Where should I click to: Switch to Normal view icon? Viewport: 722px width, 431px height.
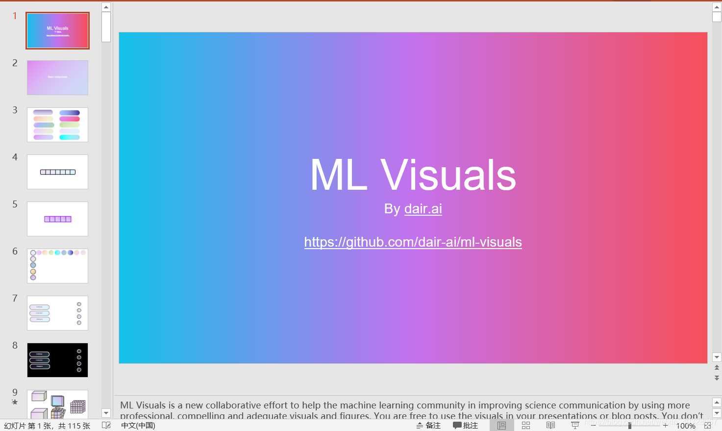[x=501, y=426]
